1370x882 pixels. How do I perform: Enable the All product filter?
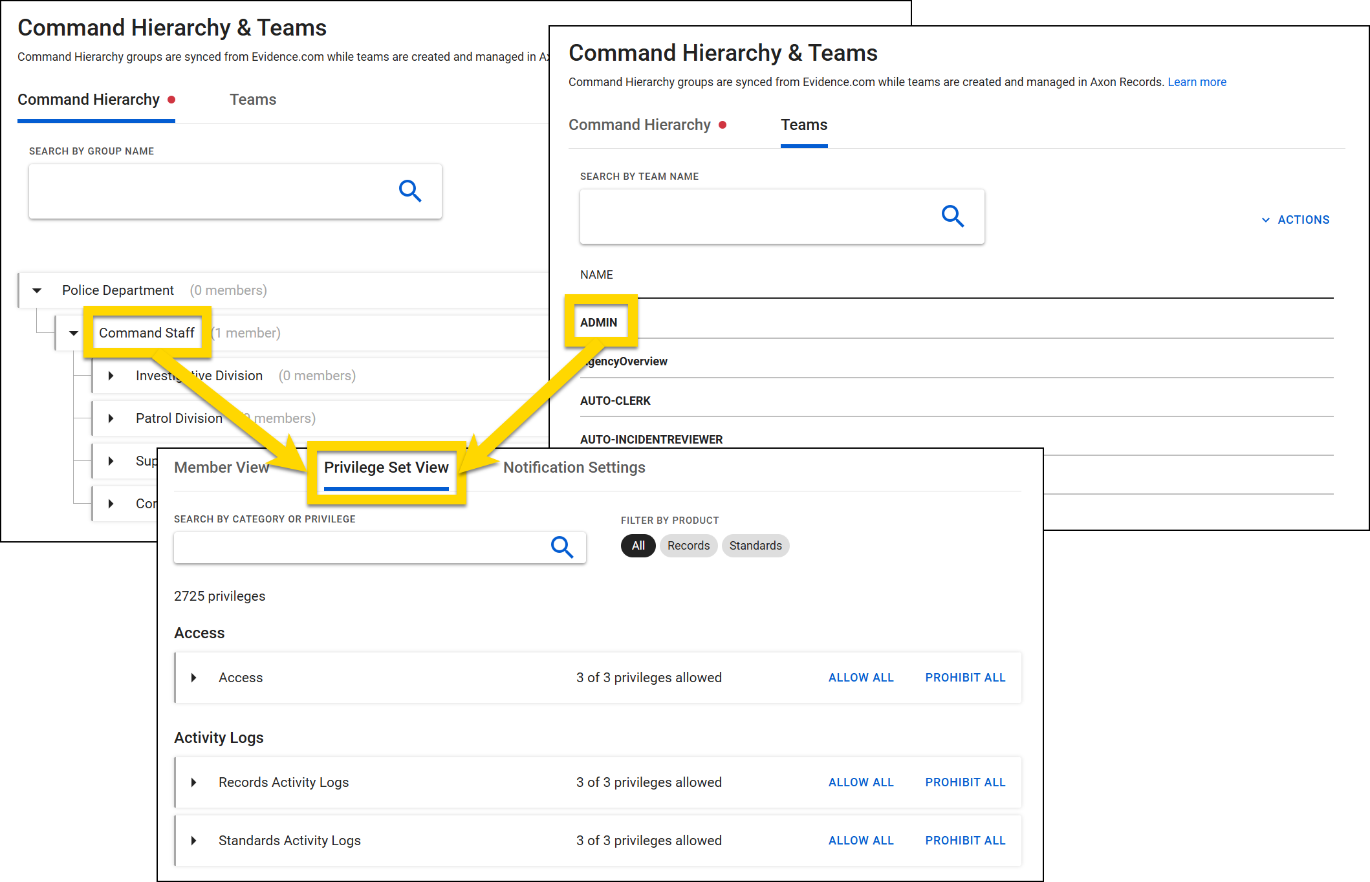click(x=638, y=545)
